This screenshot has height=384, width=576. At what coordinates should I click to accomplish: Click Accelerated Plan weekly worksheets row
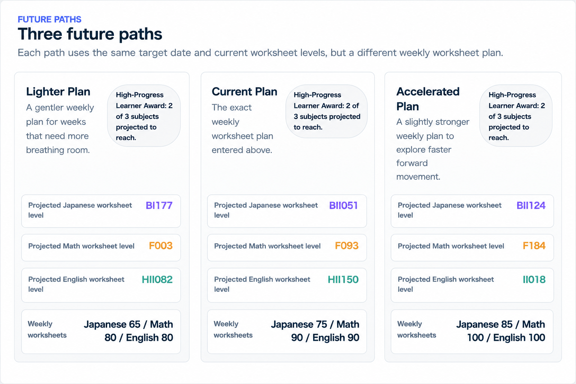(x=472, y=331)
